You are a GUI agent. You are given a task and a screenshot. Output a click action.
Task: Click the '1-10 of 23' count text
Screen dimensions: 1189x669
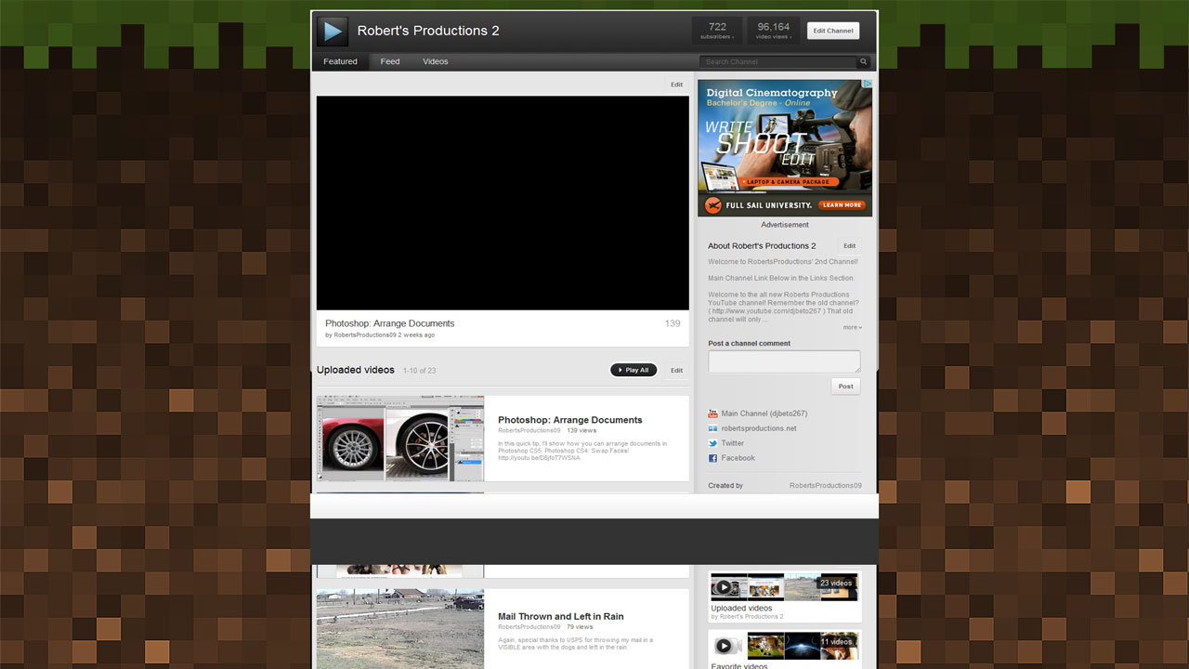pyautogui.click(x=419, y=371)
